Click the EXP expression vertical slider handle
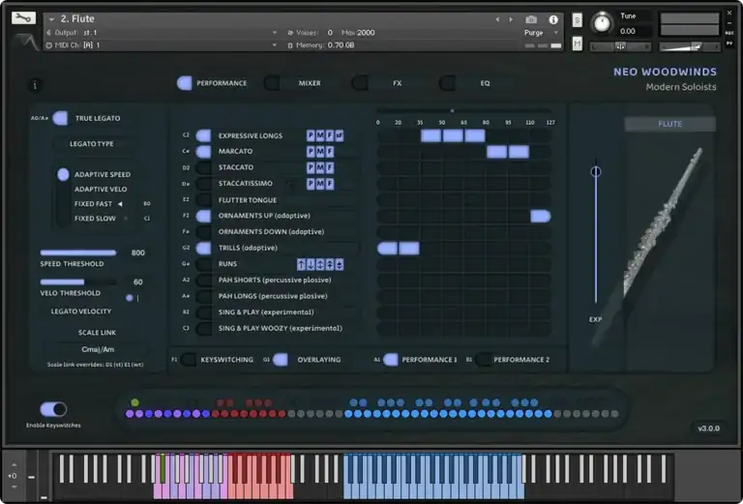743x504 pixels. click(x=596, y=171)
